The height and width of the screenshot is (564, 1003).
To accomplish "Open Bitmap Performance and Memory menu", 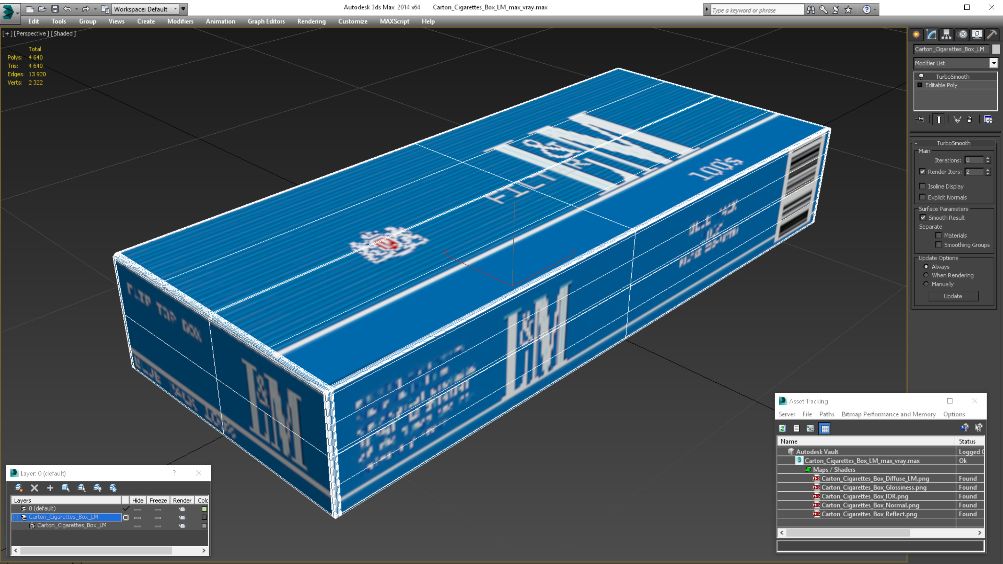I will tap(888, 414).
